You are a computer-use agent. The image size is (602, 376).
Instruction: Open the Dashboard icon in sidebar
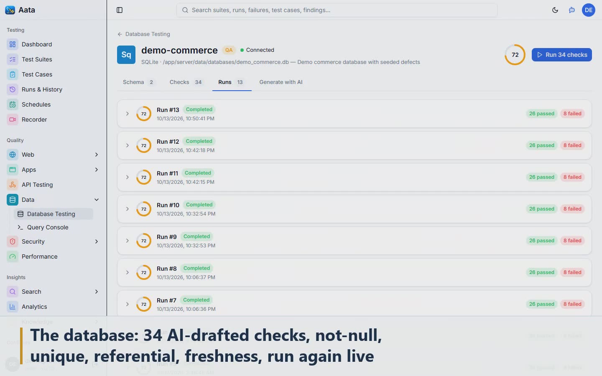[13, 44]
